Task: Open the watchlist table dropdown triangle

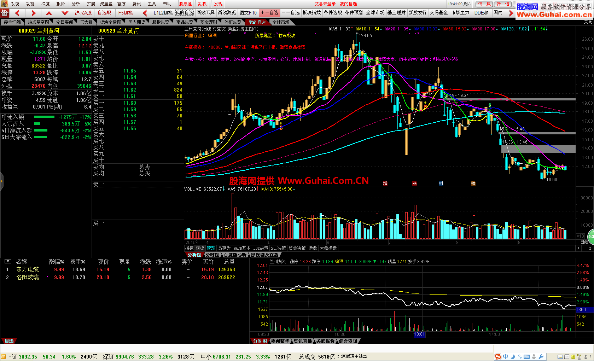Action: (x=8, y=261)
